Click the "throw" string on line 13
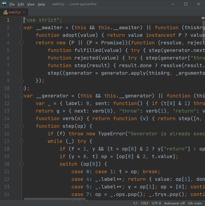 (130, 111)
